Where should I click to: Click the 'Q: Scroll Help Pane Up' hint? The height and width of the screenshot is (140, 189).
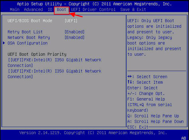click(153, 116)
